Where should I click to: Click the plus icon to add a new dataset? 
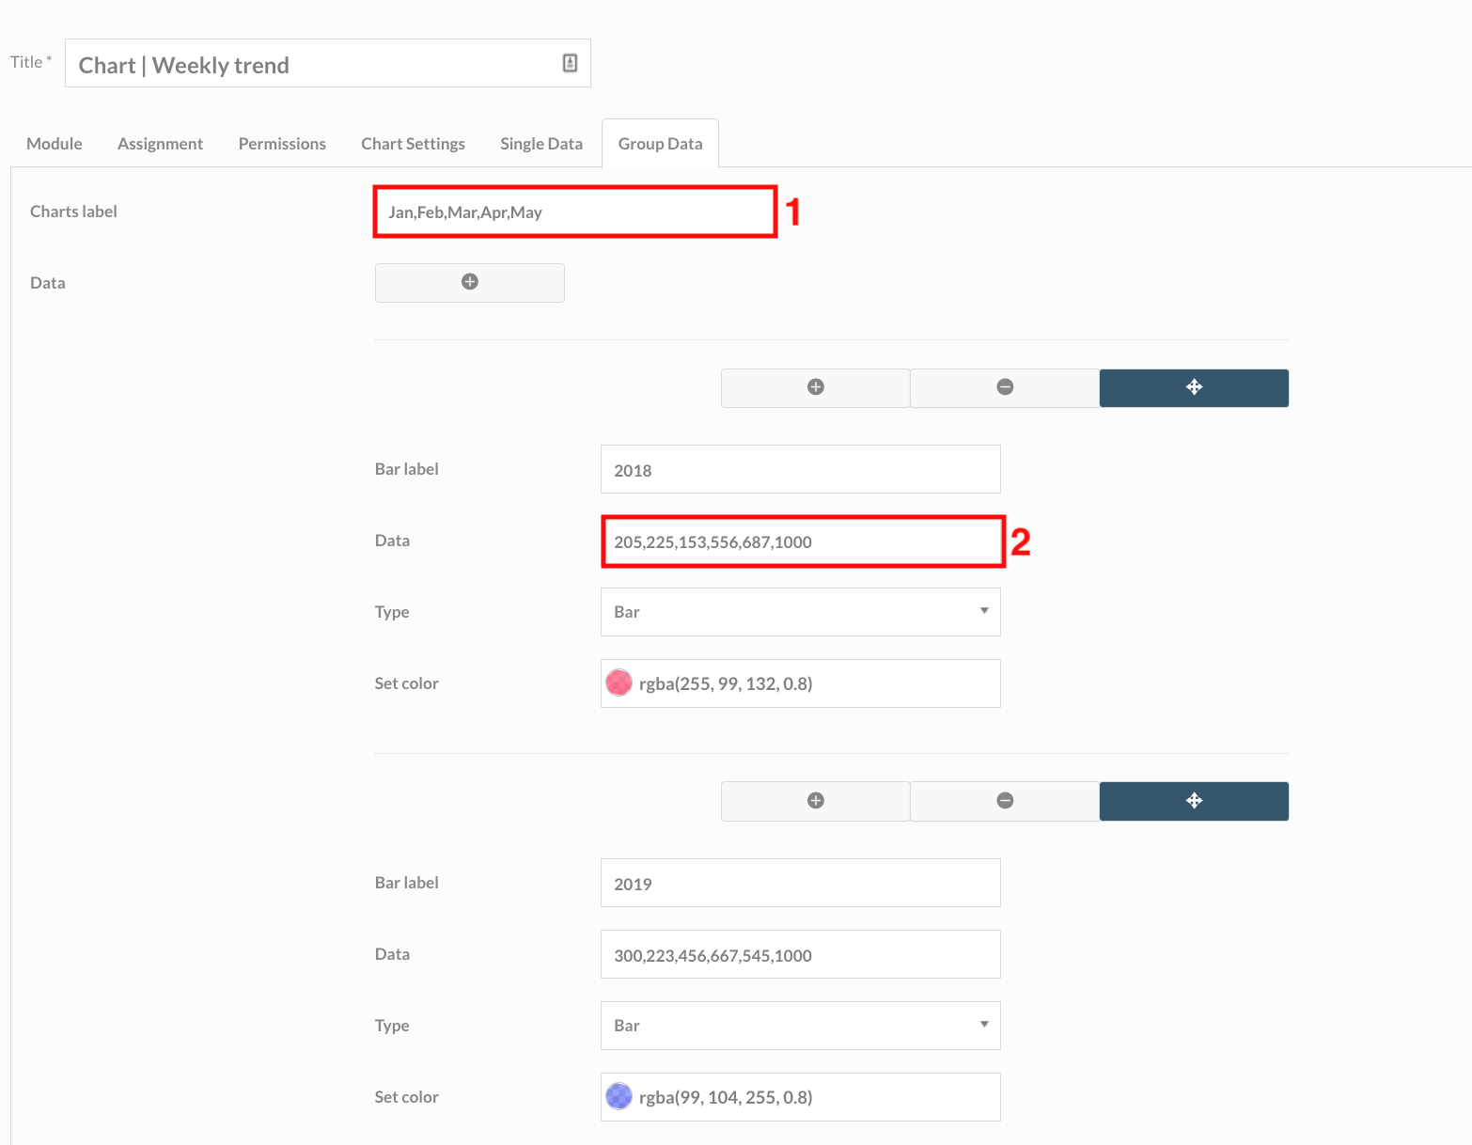(469, 282)
